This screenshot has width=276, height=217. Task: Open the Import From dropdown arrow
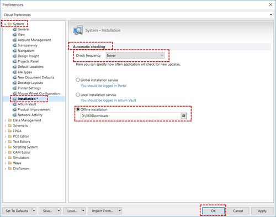pyautogui.click(x=120, y=211)
